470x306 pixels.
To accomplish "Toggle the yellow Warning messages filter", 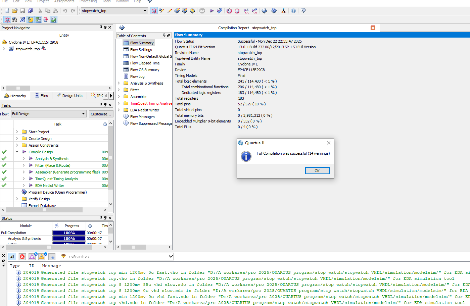I will coord(42,257).
